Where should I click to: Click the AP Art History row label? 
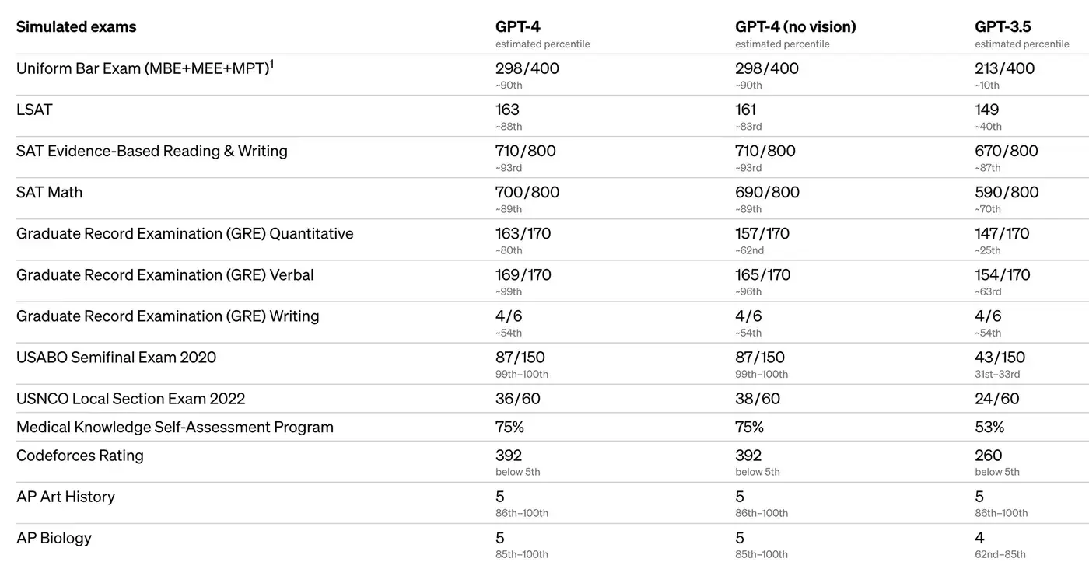[65, 497]
